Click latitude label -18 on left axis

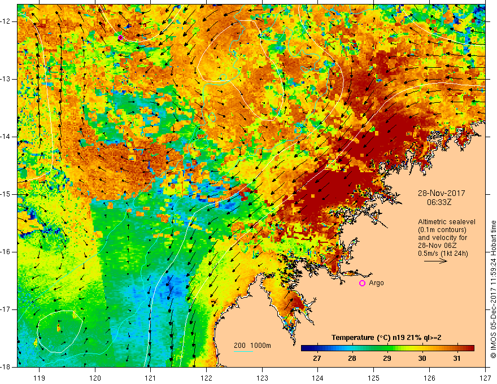6,367
